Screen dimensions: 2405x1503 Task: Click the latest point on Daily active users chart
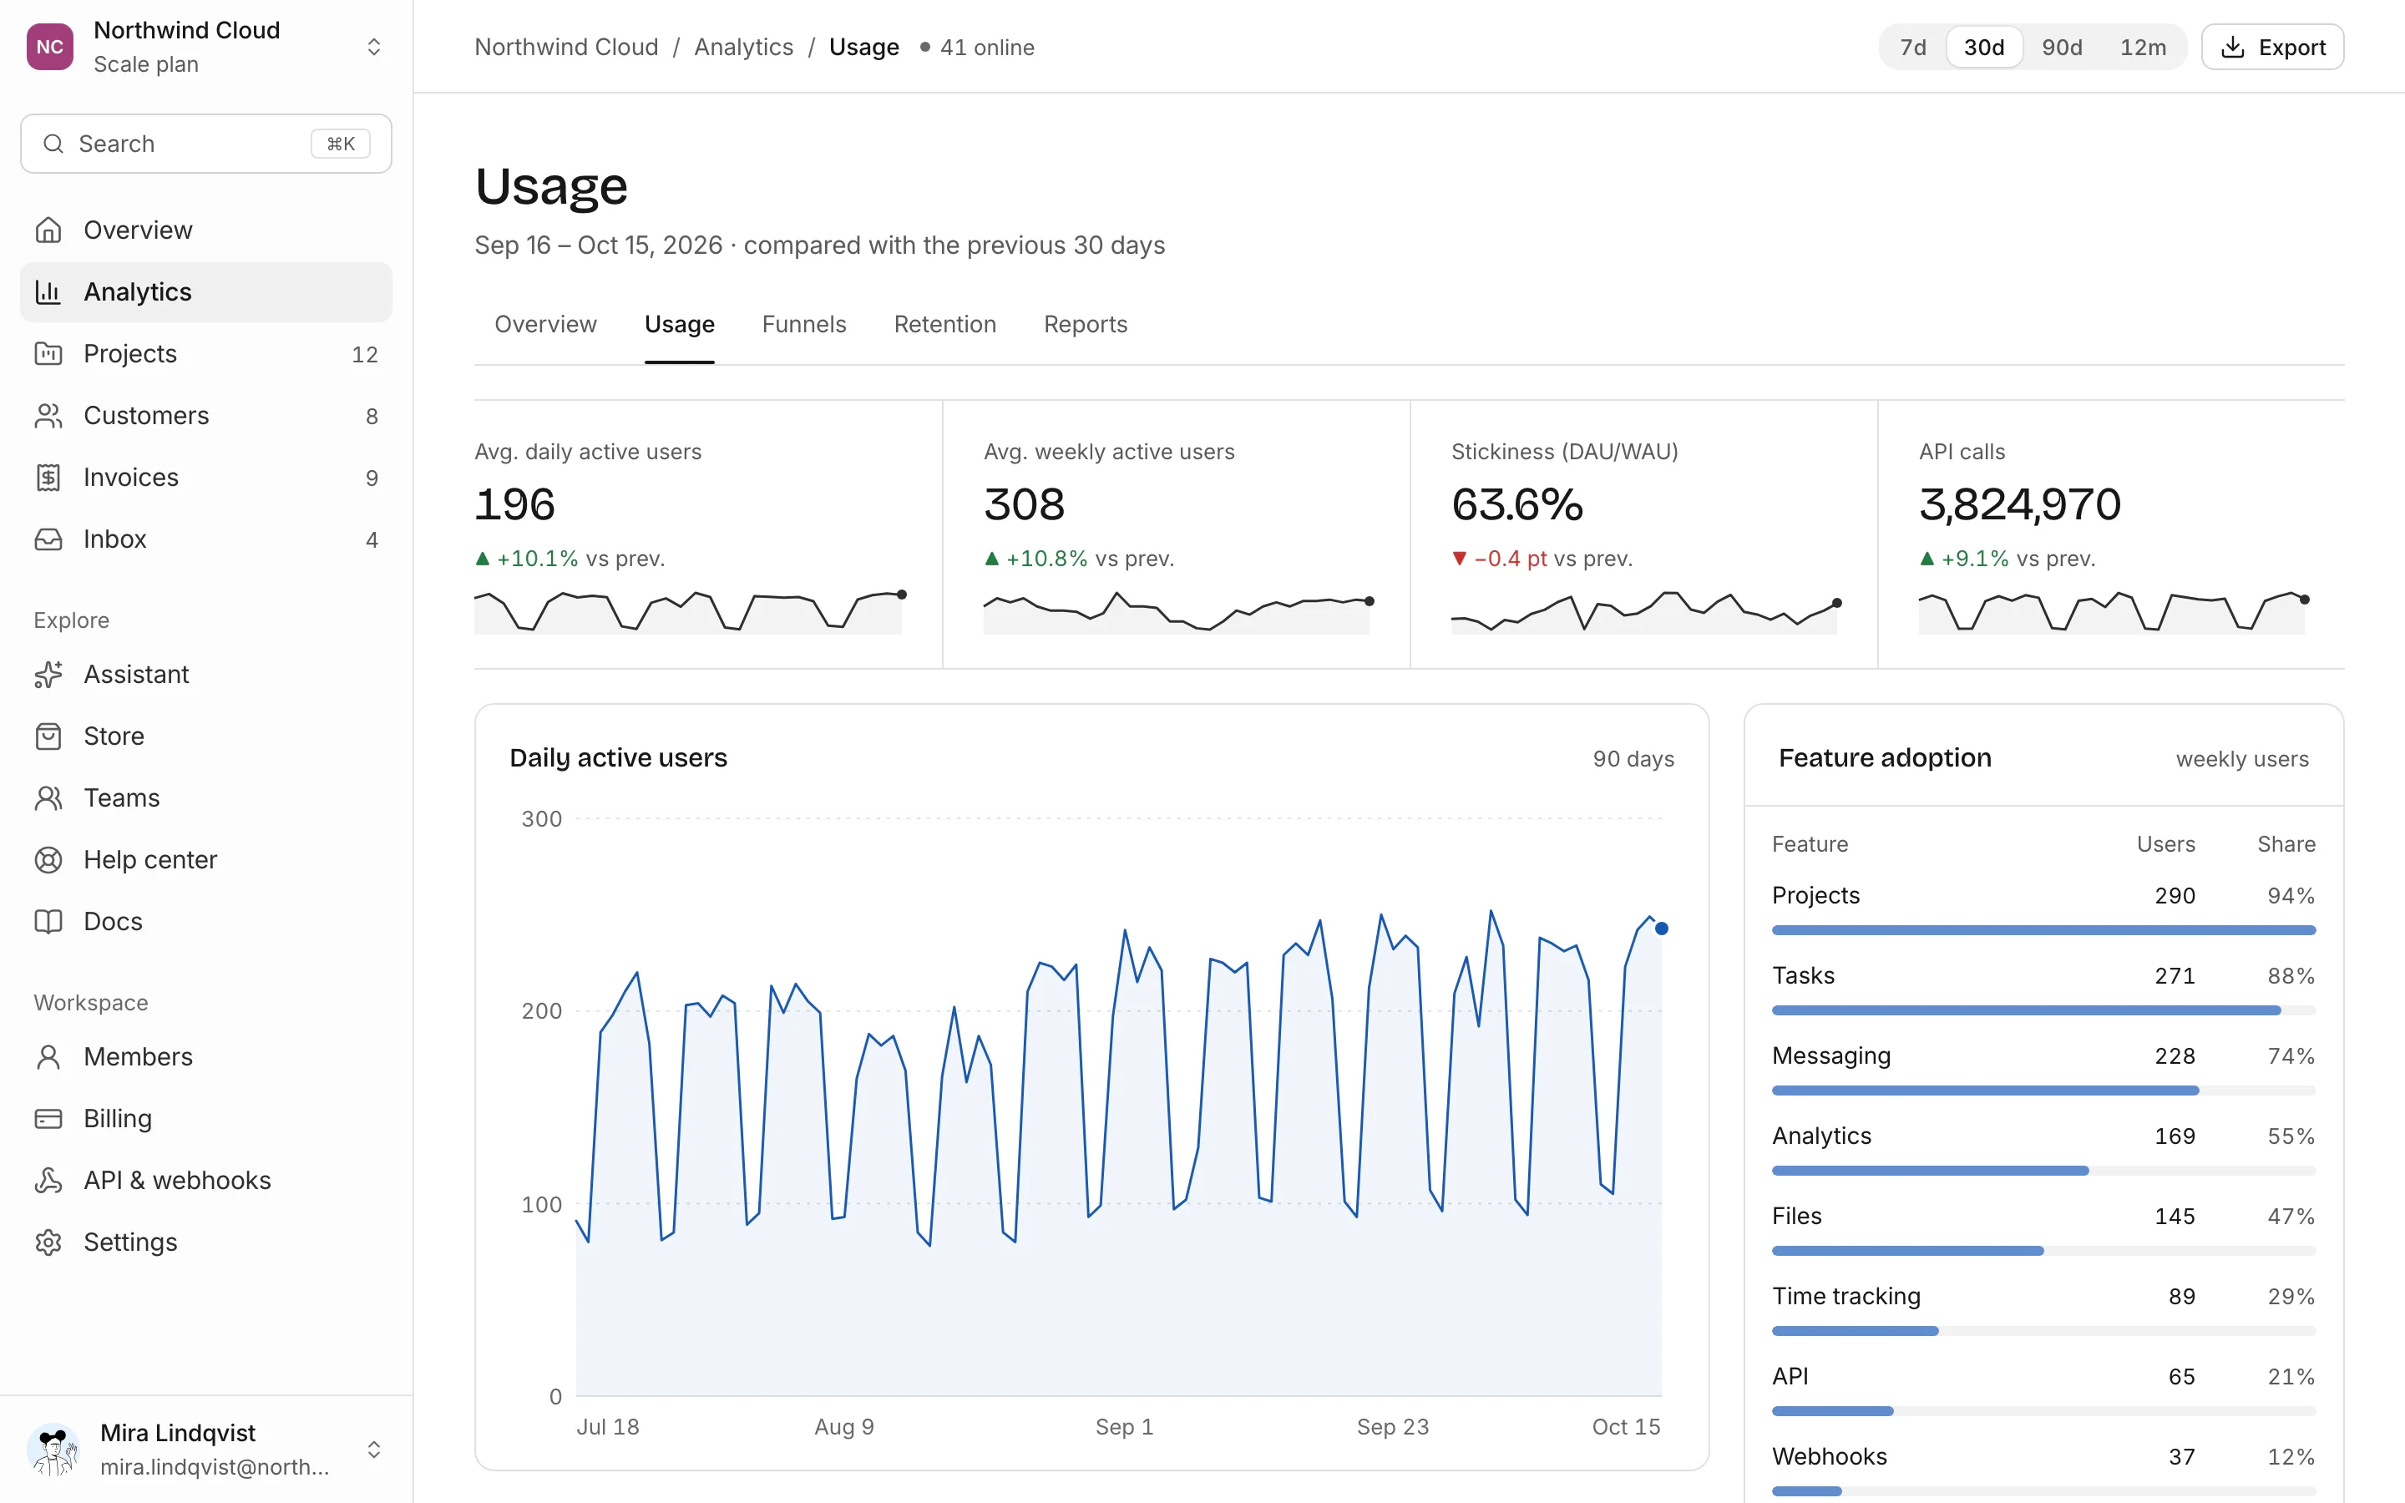point(1662,929)
